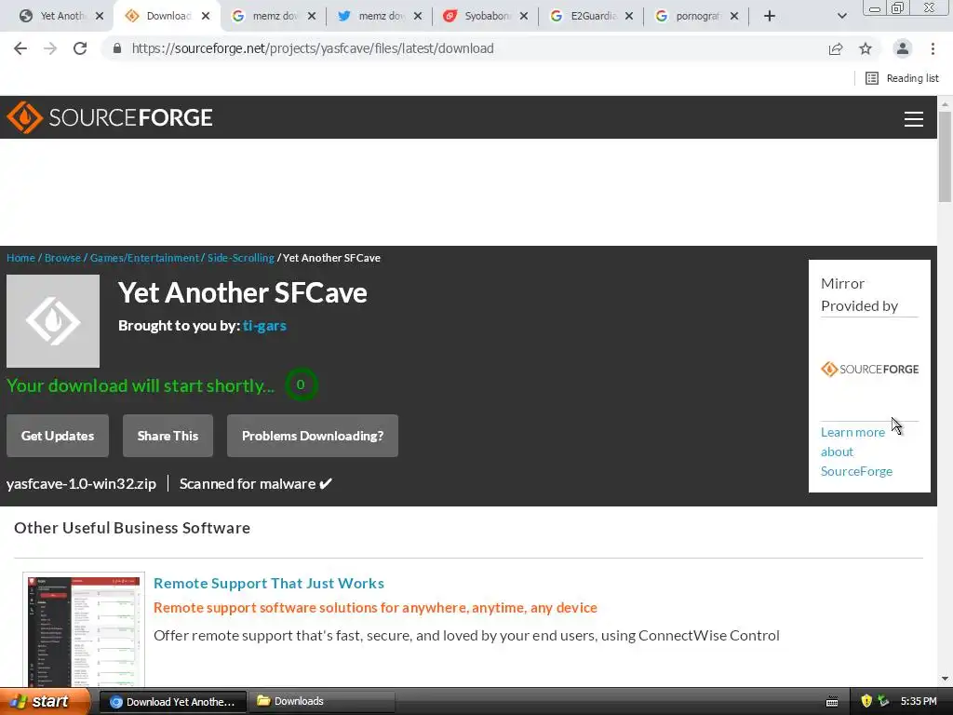Screen dimensions: 953x715
Task: Click the security shield tray icon
Action: pyautogui.click(x=866, y=702)
